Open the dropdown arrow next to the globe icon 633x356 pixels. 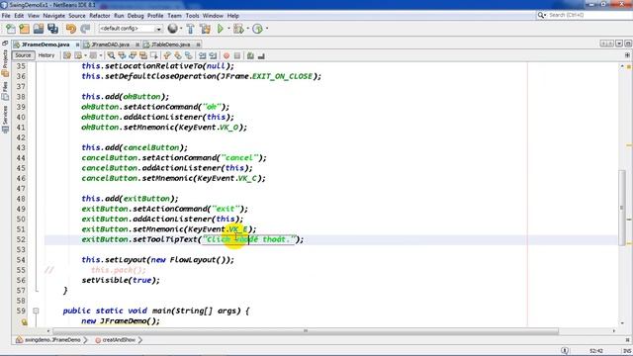tap(181, 29)
